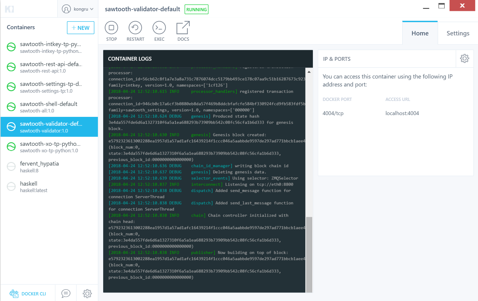
Task: Open DOCS link icon
Action: coord(183,31)
